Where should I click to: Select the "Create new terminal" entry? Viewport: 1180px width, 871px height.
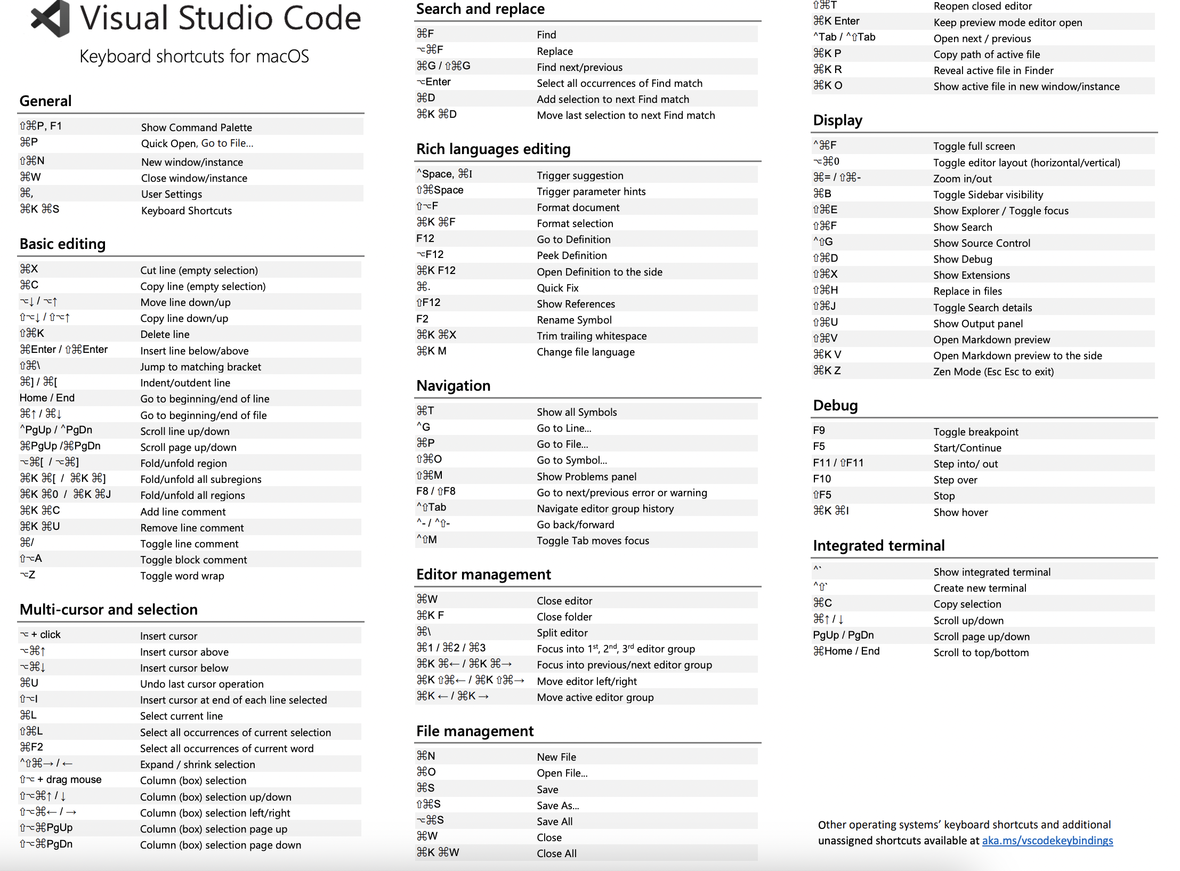point(980,588)
